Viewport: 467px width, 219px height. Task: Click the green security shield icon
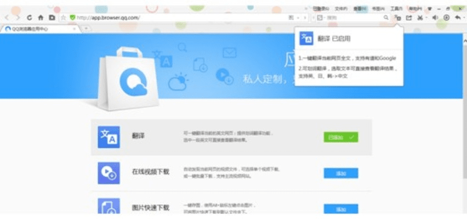point(72,18)
